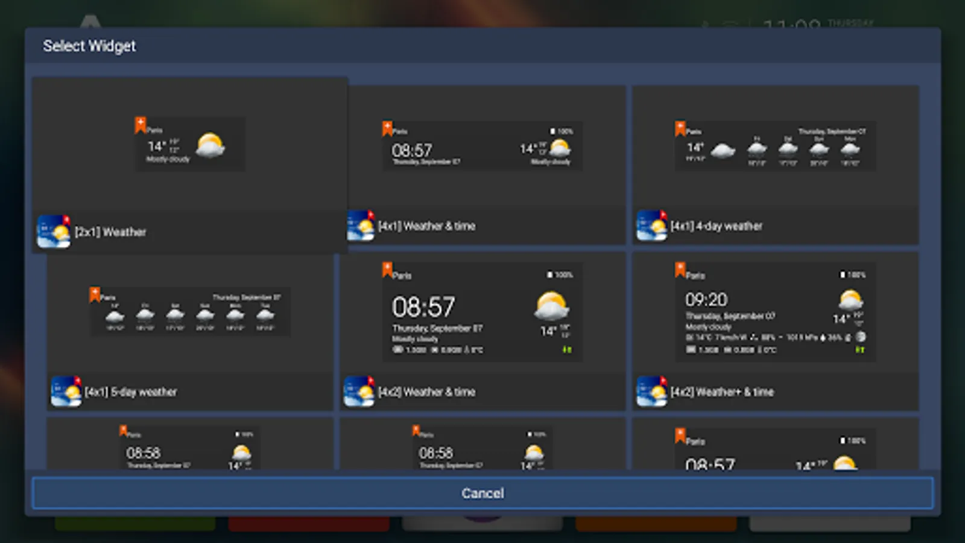
Task: Pick the [4x1] 4-day weather preview
Action: [x=775, y=145]
